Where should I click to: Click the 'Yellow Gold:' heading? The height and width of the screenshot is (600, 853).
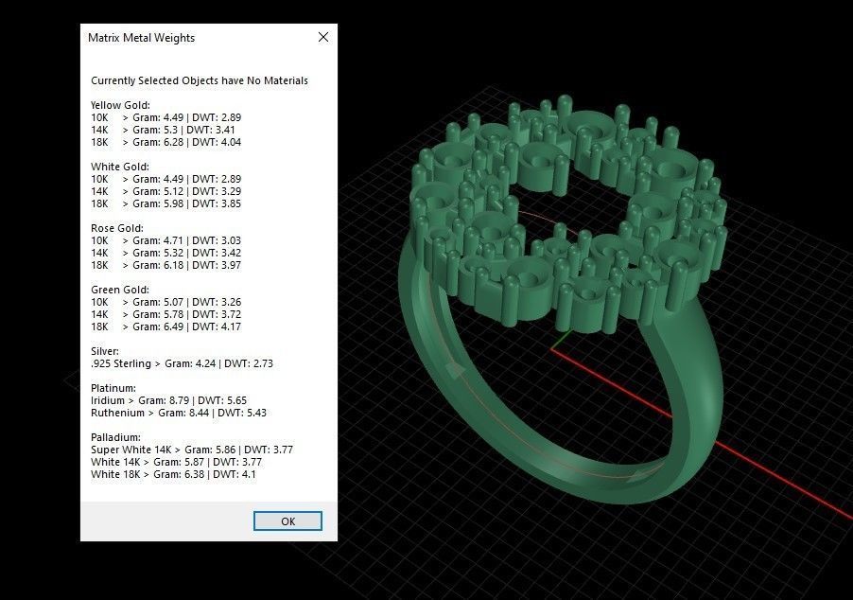(x=120, y=105)
